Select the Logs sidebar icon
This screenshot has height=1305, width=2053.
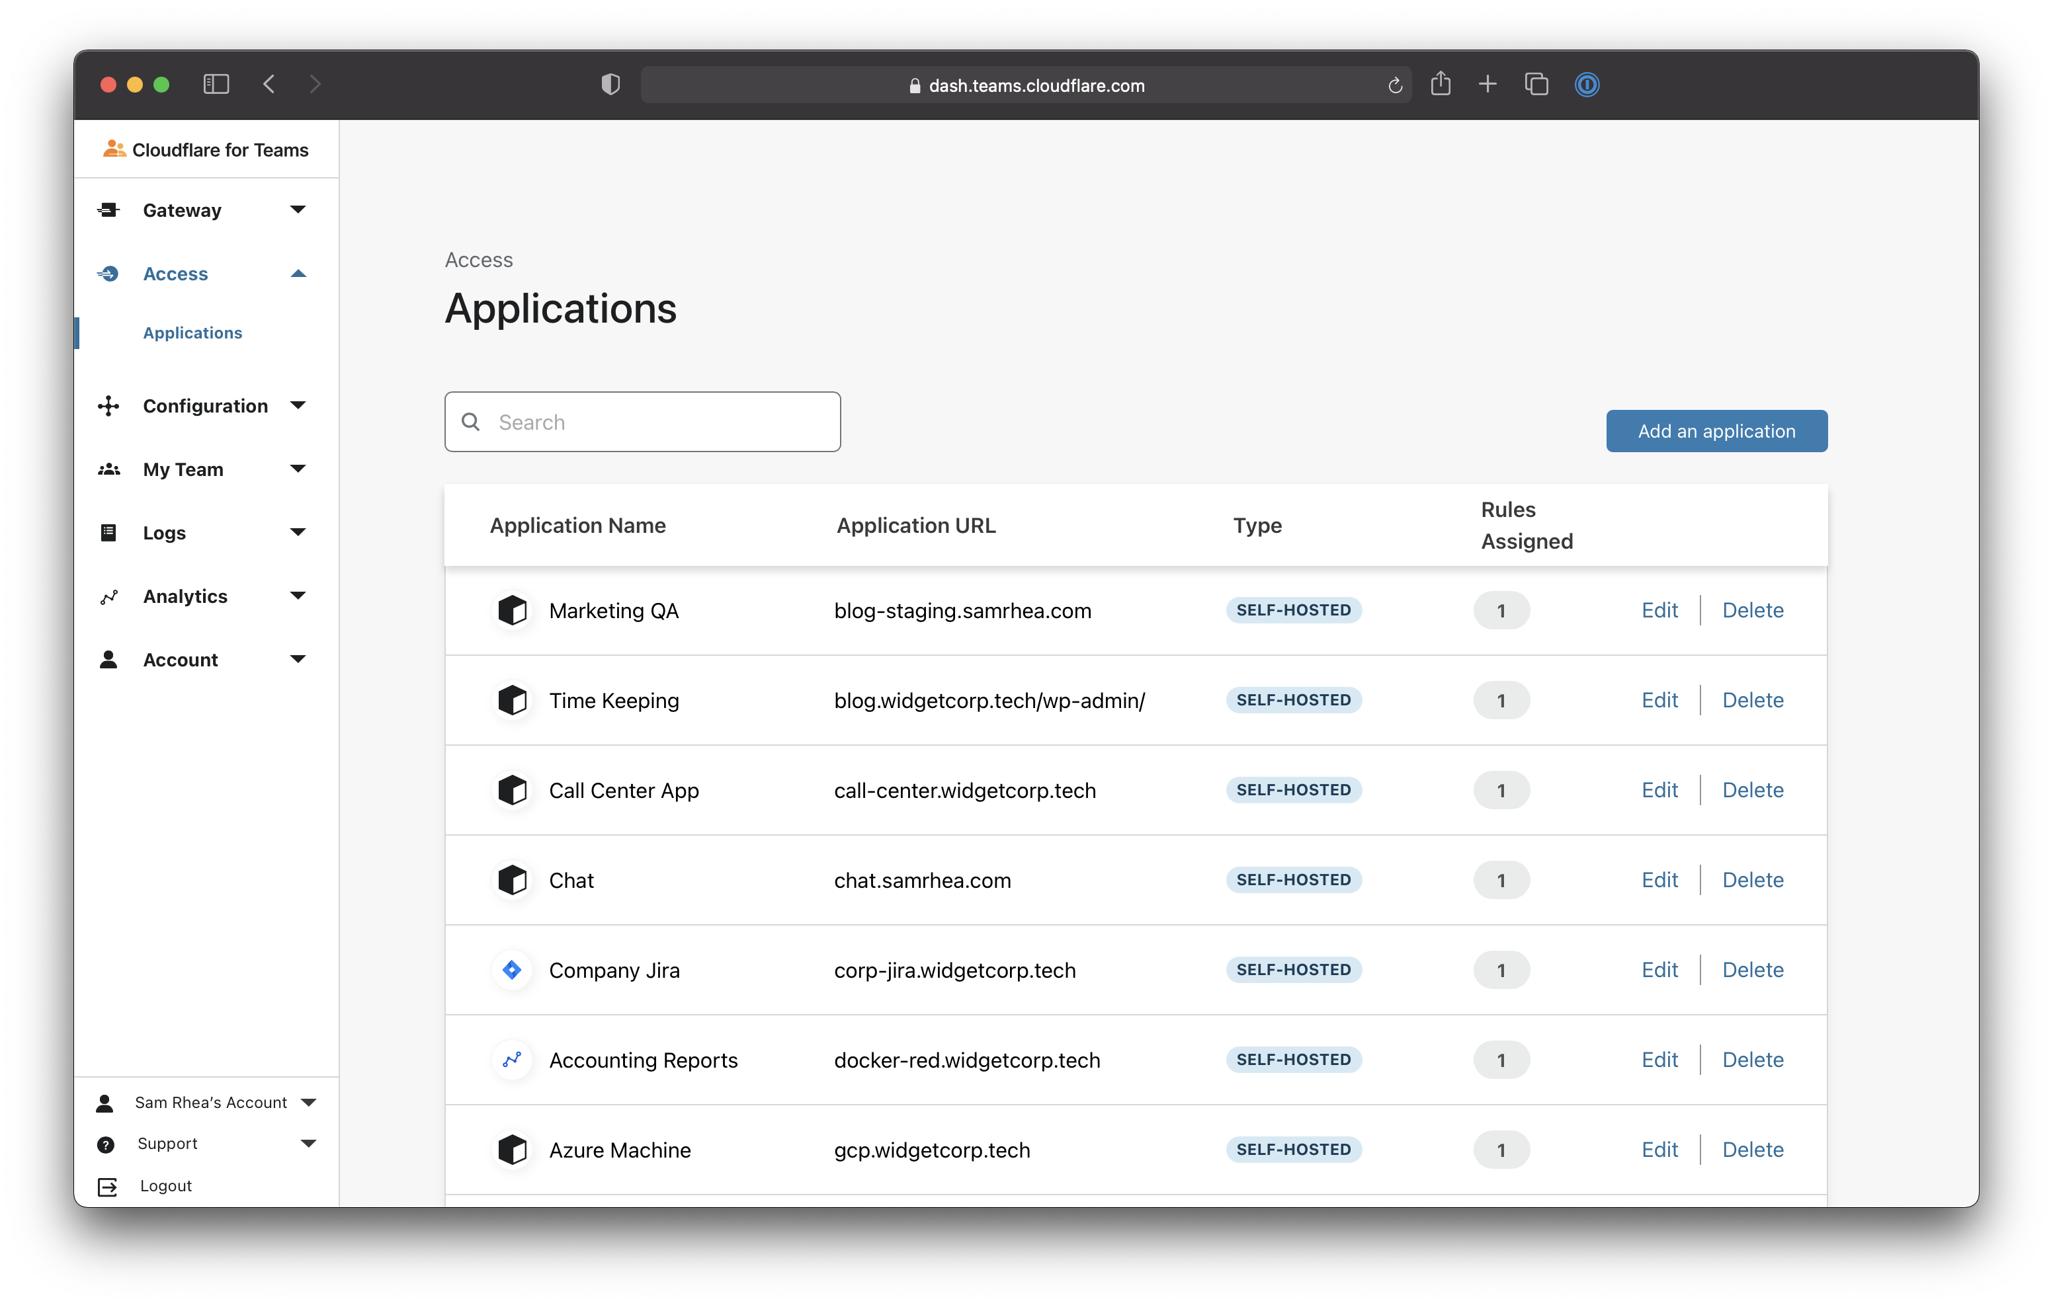pos(108,532)
